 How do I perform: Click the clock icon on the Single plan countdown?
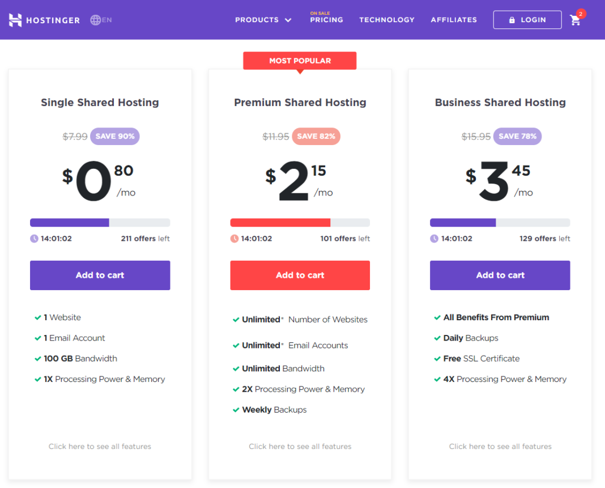coord(33,239)
